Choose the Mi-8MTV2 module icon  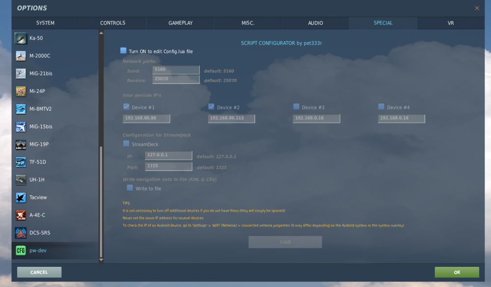coord(21,109)
